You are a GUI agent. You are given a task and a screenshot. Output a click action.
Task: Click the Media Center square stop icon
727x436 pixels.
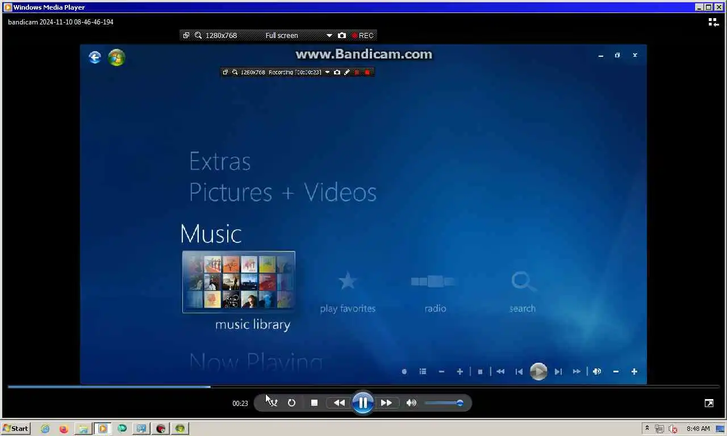click(x=480, y=372)
